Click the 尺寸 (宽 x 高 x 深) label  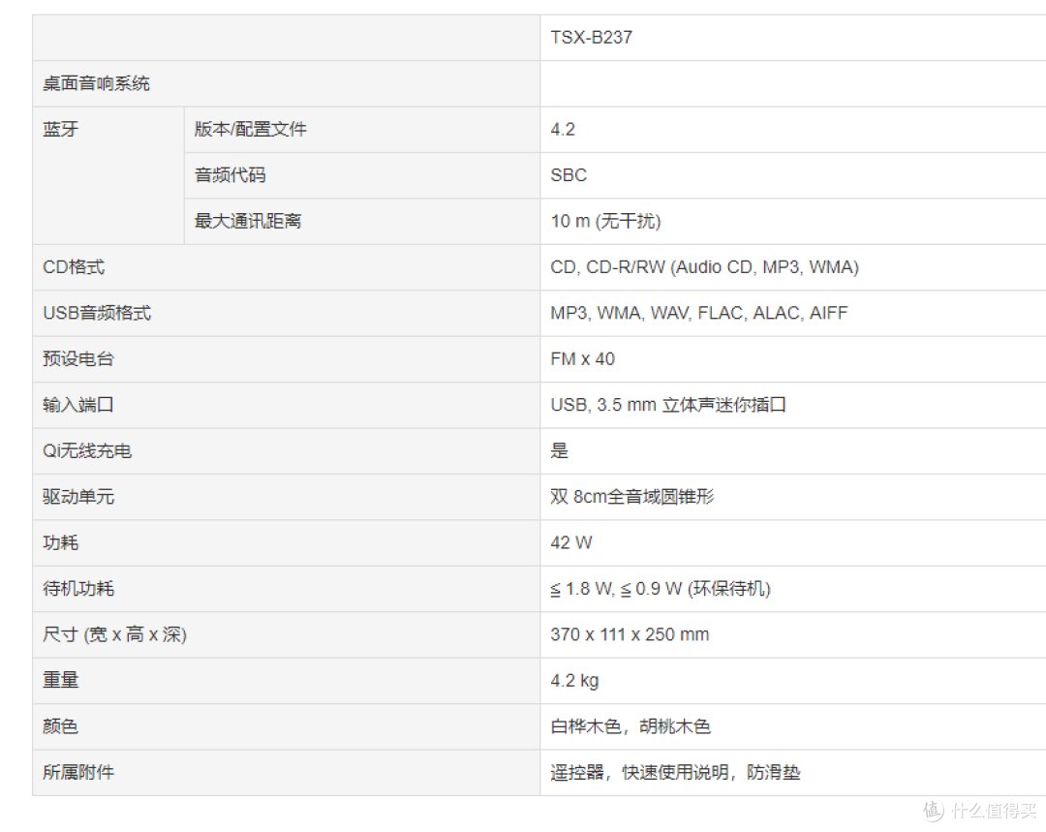pos(114,634)
